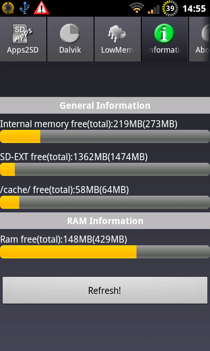This screenshot has width=210, height=351.
Task: Switch to the partially visible About tab
Action: tap(199, 39)
